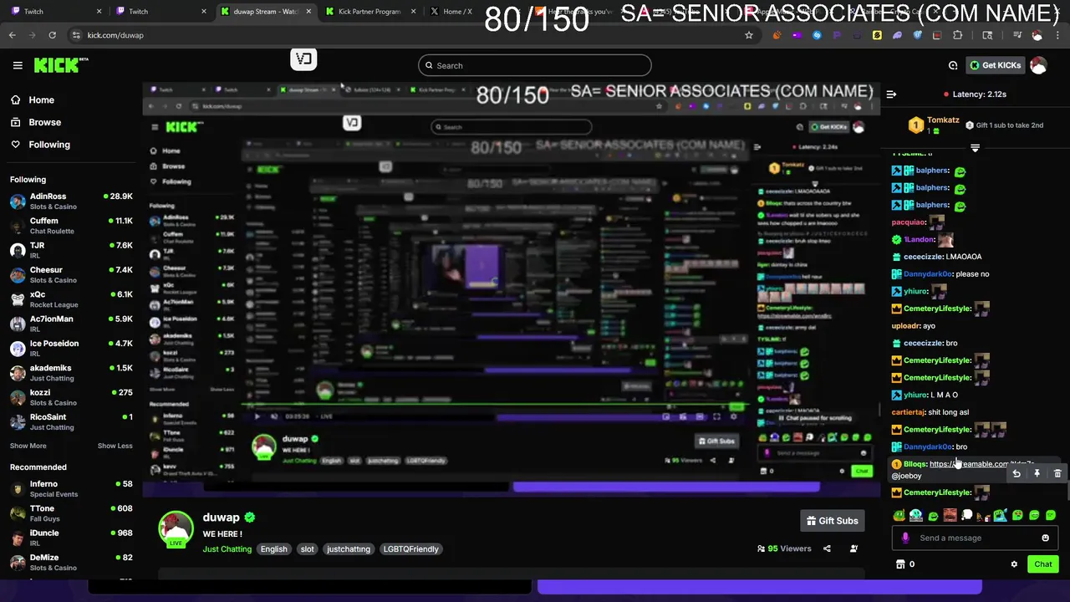This screenshot has width=1070, height=602.
Task: Select the slot tag
Action: click(x=308, y=549)
